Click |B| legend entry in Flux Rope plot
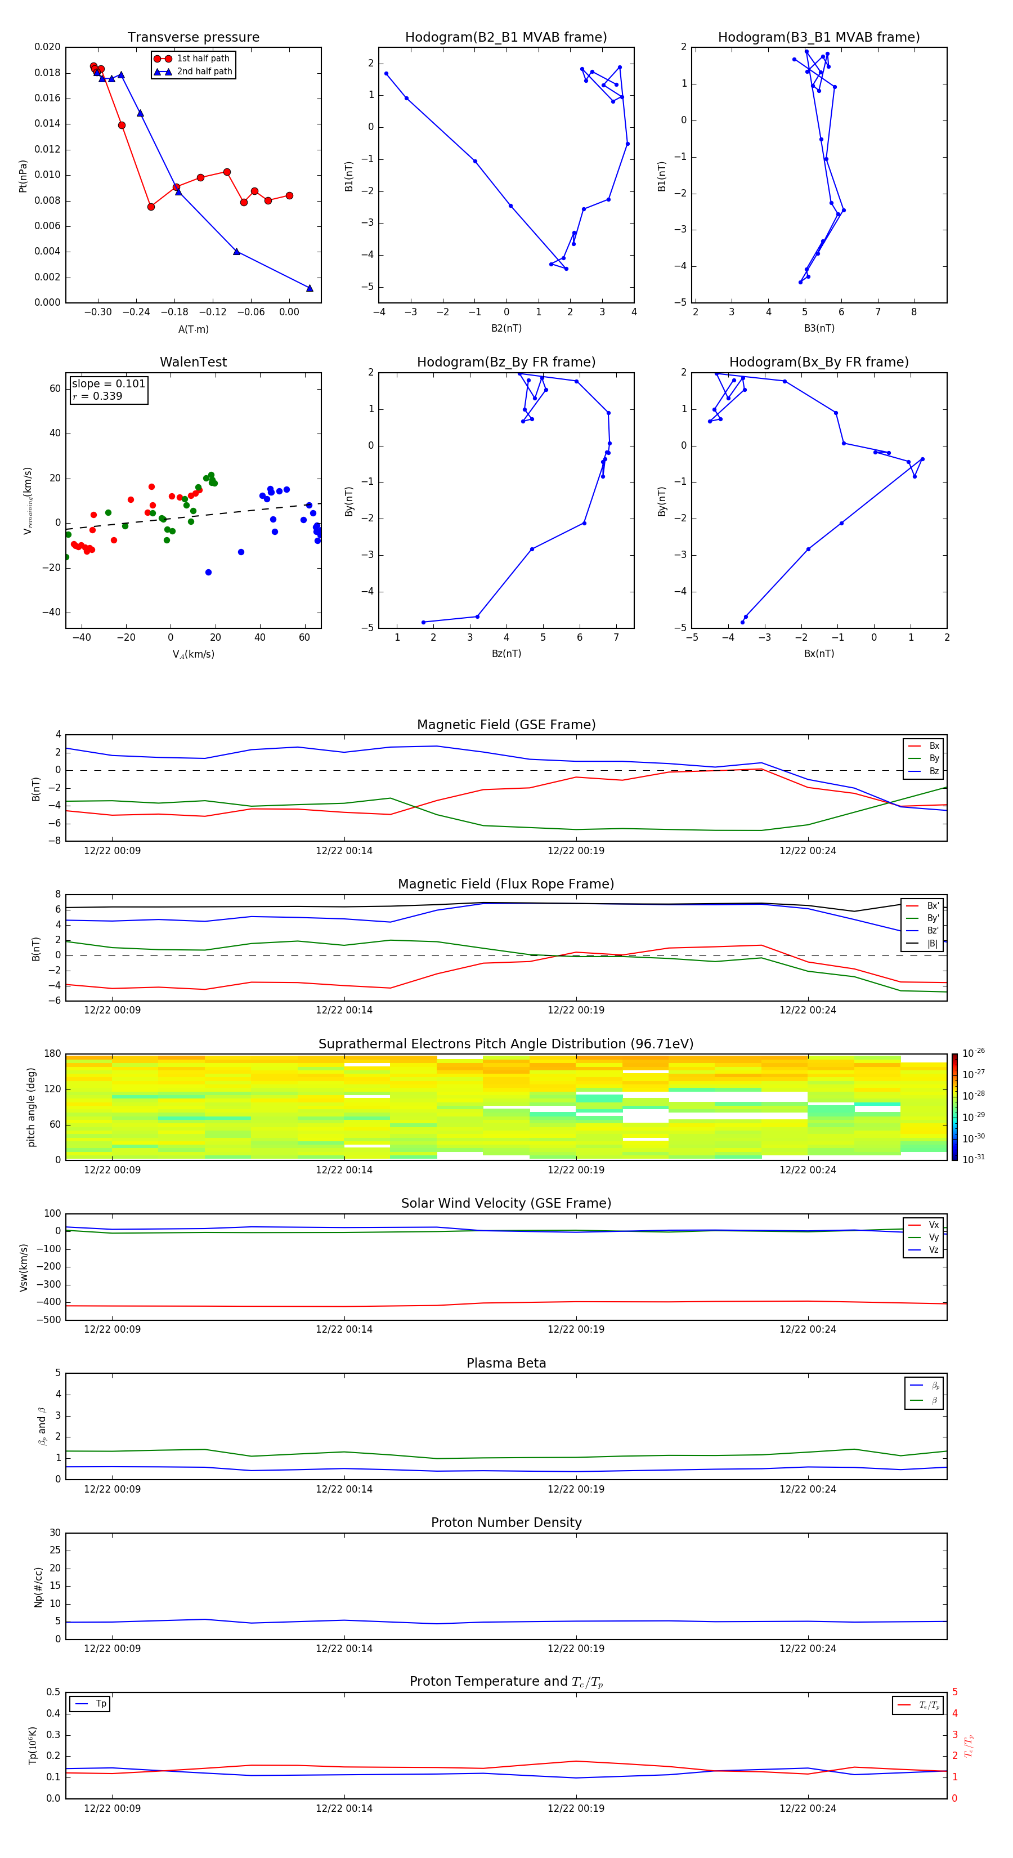This screenshot has width=1013, height=1858. (923, 944)
